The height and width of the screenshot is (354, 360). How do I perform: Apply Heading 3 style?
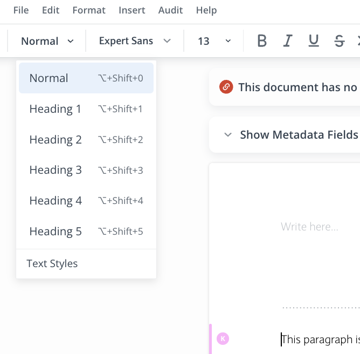point(86,170)
